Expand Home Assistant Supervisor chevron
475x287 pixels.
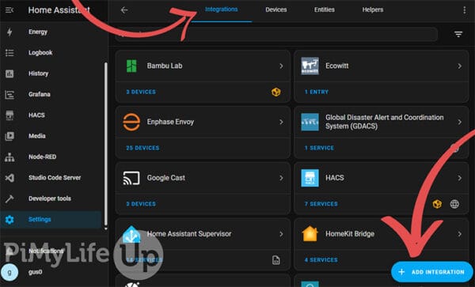tap(281, 234)
